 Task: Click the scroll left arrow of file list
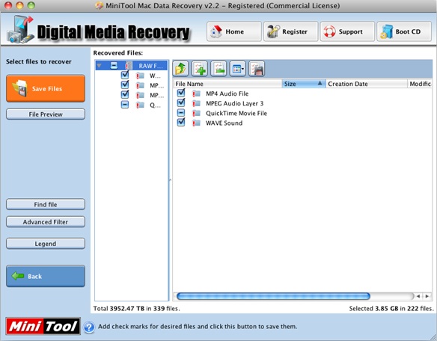pyautogui.click(x=418, y=296)
